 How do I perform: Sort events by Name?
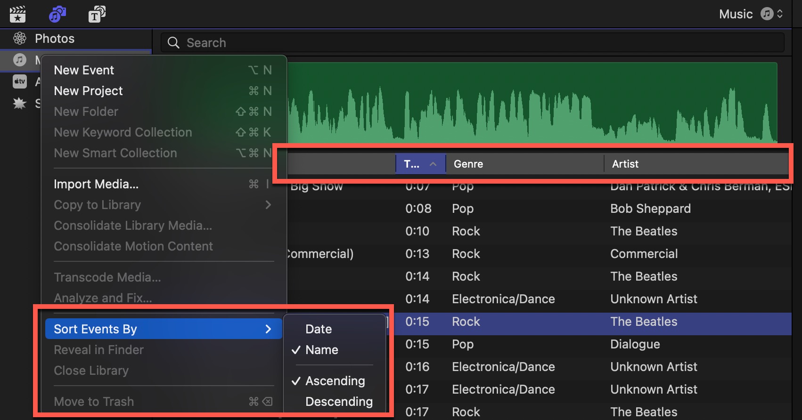coord(335,350)
